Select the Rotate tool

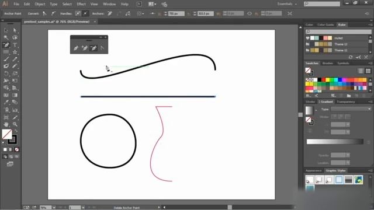pyautogui.click(x=6, y=73)
